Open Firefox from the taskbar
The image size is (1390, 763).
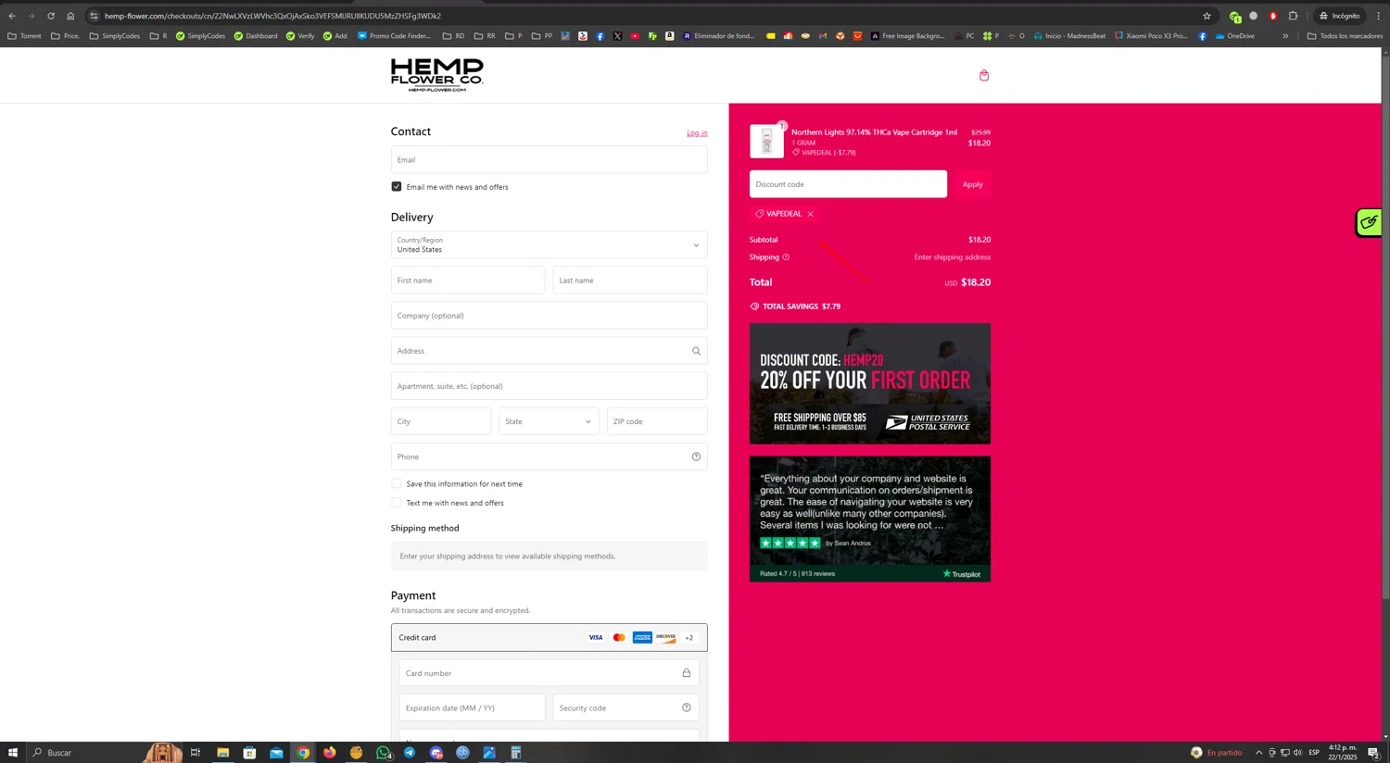(329, 753)
